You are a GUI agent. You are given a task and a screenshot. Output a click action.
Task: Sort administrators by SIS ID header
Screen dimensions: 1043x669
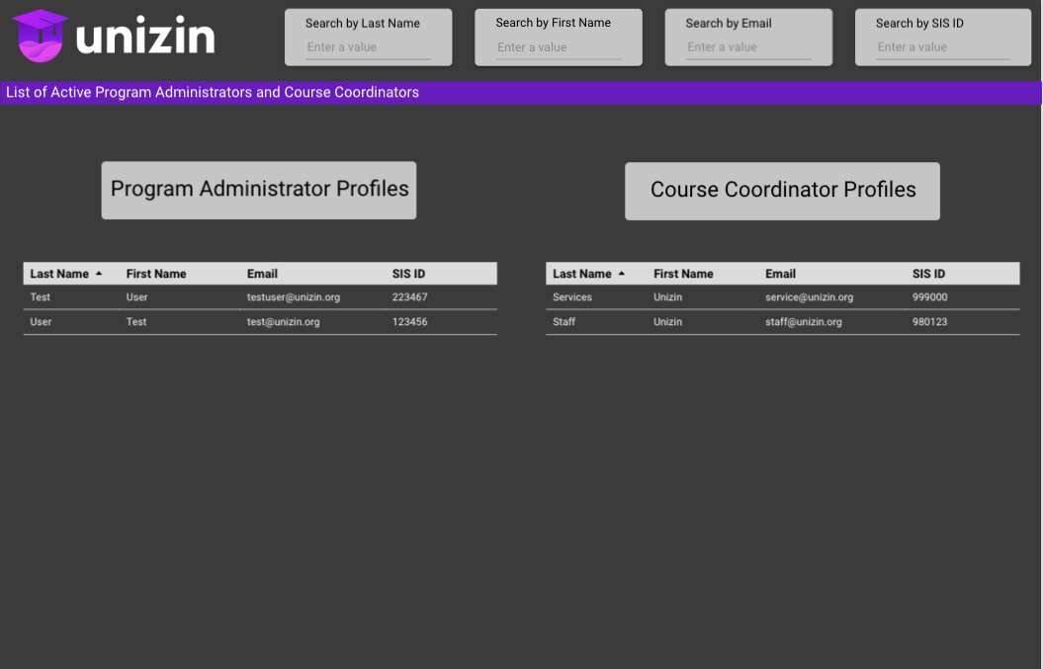[408, 274]
